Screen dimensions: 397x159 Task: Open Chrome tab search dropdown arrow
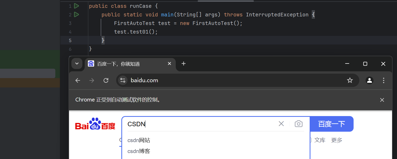point(77,63)
